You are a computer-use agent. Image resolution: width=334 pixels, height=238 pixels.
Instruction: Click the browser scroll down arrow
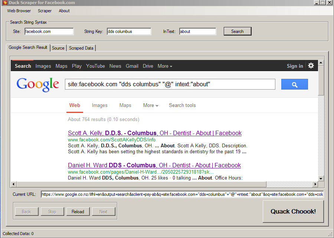coord(321,178)
